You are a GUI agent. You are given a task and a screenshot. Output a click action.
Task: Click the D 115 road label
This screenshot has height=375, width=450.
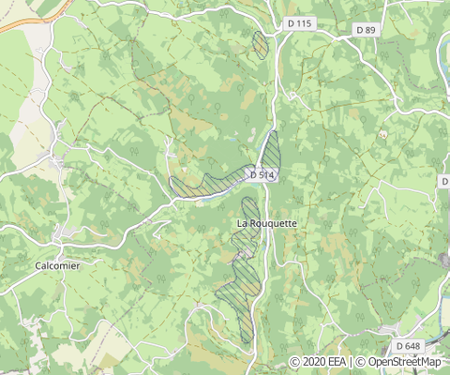coord(300,23)
